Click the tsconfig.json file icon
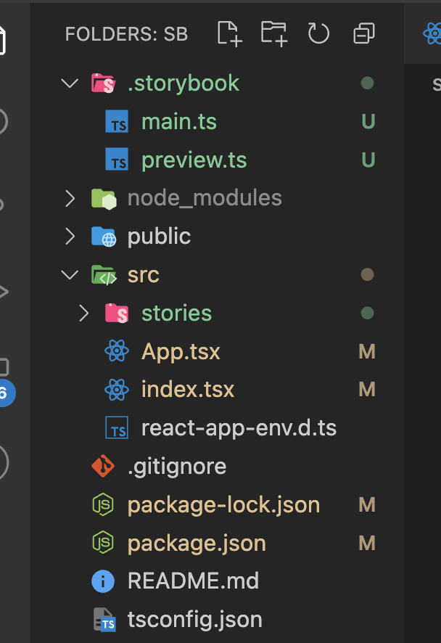The width and height of the screenshot is (441, 643). pyautogui.click(x=104, y=620)
